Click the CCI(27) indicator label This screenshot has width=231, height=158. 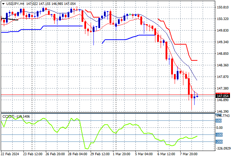coord(8,116)
